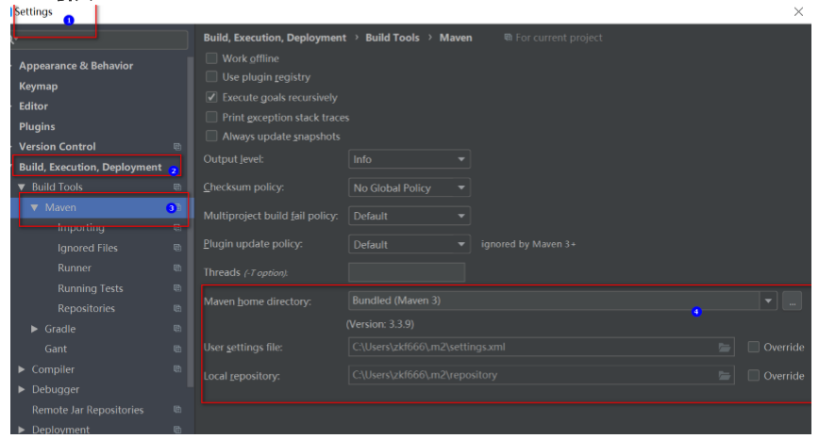
Task: Click the For current project icon
Action: [508, 38]
